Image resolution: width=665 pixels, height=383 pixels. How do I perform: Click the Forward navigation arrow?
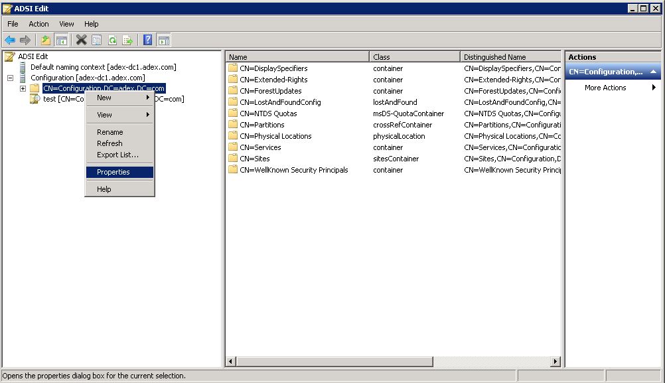pyautogui.click(x=27, y=40)
